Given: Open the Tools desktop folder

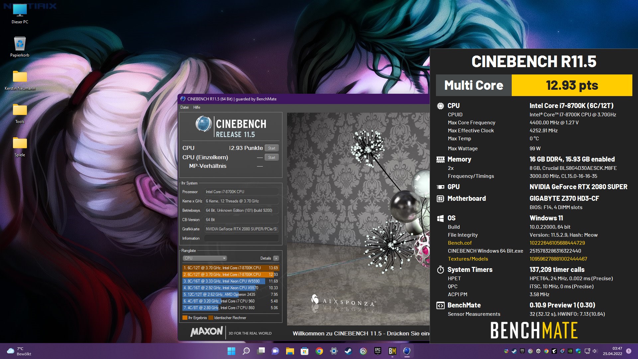Looking at the screenshot, I should pos(20,113).
